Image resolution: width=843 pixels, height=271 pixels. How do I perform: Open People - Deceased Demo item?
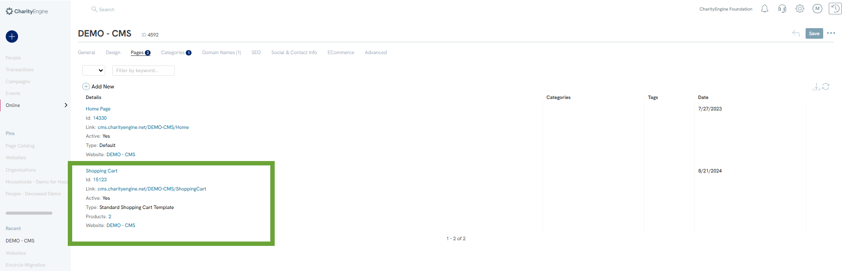(33, 194)
